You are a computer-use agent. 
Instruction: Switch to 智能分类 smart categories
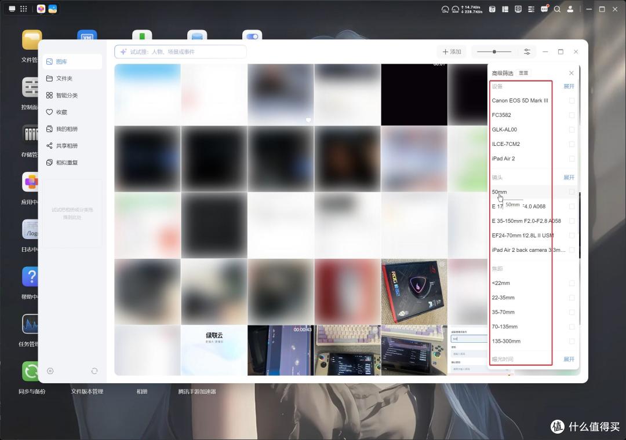[x=72, y=96]
